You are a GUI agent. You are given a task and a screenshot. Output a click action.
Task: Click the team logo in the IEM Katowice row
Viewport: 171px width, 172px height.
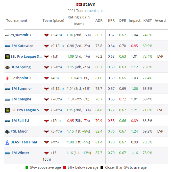click(x=46, y=46)
